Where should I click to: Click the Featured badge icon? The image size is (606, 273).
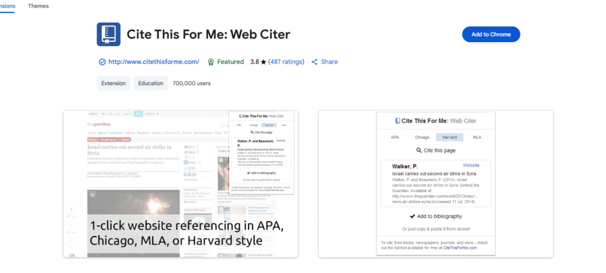pos(211,61)
